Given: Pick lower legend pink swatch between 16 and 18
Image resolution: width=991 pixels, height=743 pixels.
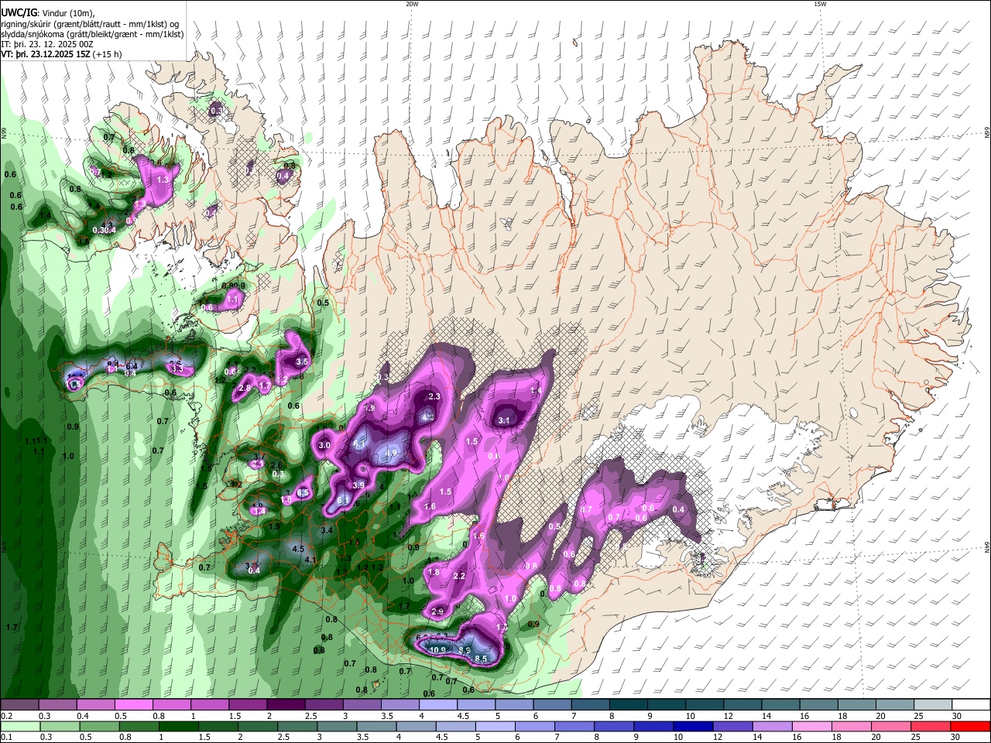Looking at the screenshot, I should pyautogui.click(x=811, y=726).
